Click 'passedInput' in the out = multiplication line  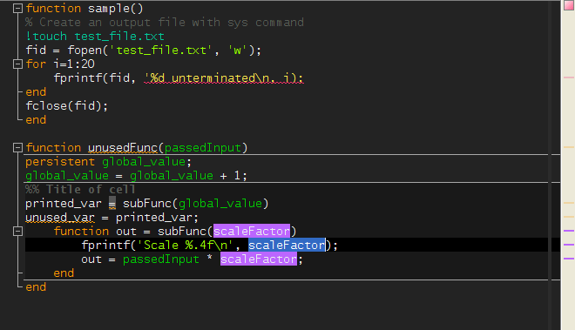161,259
